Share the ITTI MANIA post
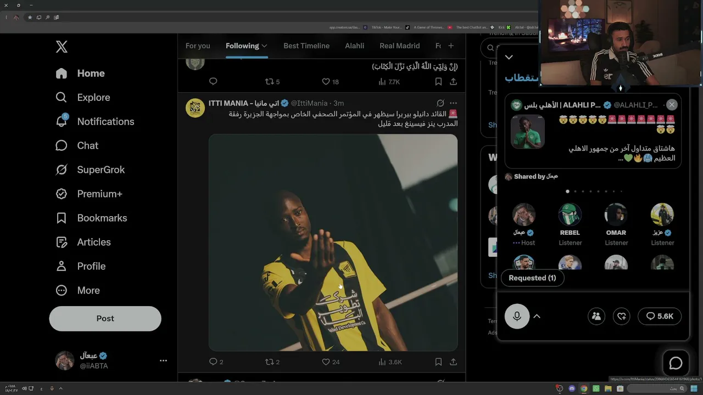 (x=453, y=362)
